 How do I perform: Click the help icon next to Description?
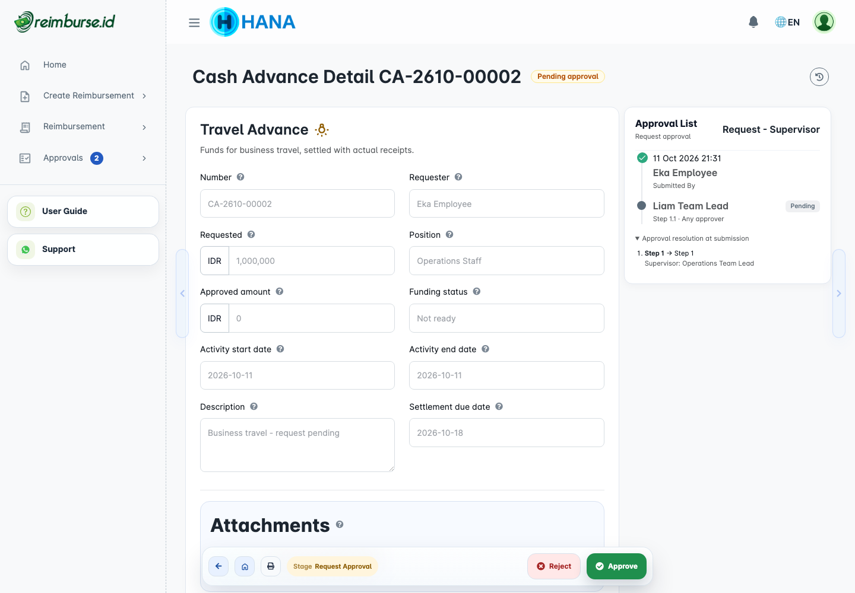tap(254, 406)
